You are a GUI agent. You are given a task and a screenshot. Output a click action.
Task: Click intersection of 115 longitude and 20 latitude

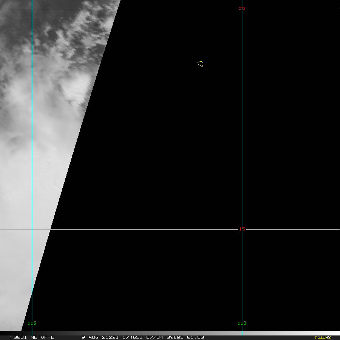point(32,9)
